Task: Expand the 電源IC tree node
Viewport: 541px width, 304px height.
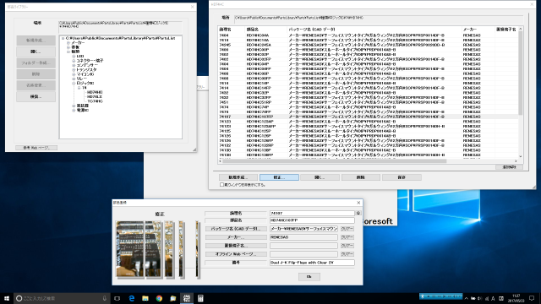Action: tap(74, 111)
